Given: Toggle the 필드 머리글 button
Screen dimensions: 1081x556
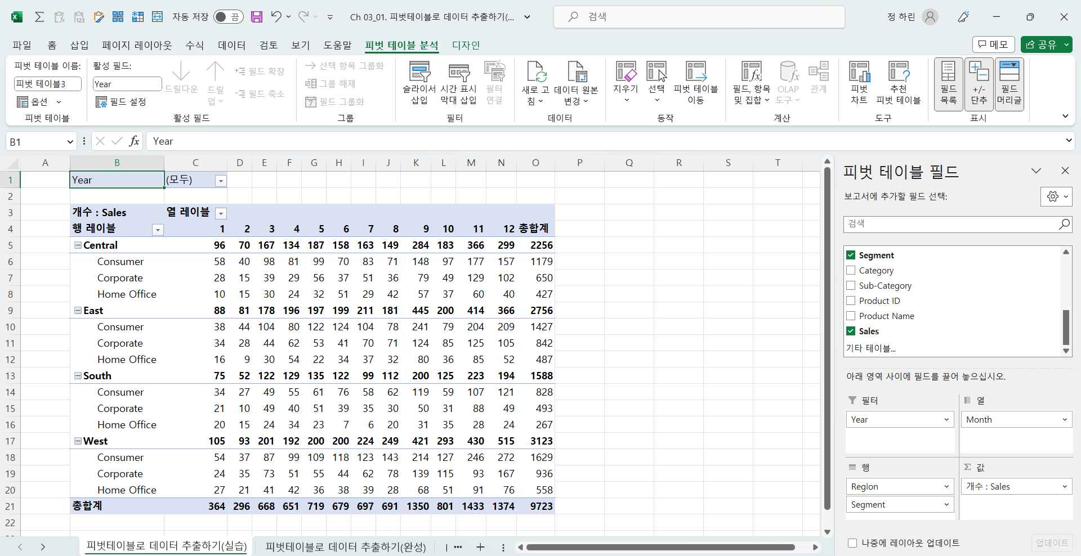Looking at the screenshot, I should (x=1009, y=84).
